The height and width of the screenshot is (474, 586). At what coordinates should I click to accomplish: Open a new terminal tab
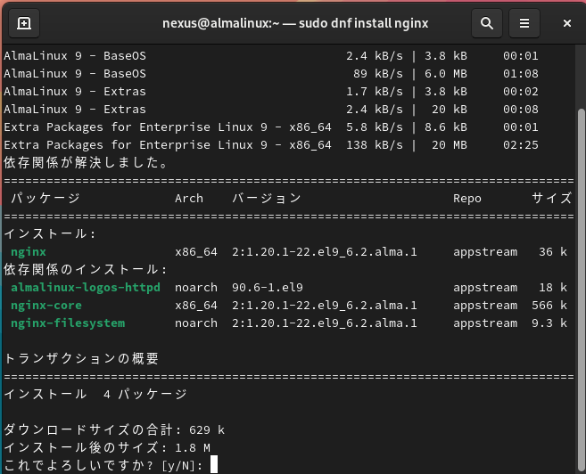(23, 23)
